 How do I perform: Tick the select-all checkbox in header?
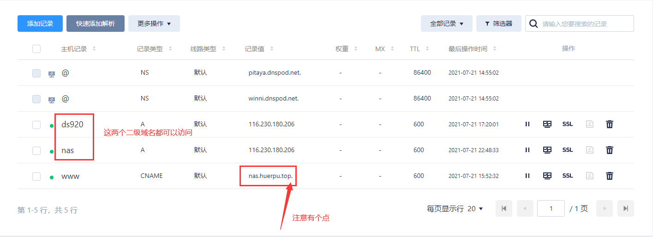pos(36,49)
